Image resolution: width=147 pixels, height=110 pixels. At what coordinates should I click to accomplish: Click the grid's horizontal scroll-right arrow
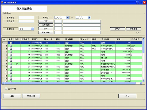141,83
